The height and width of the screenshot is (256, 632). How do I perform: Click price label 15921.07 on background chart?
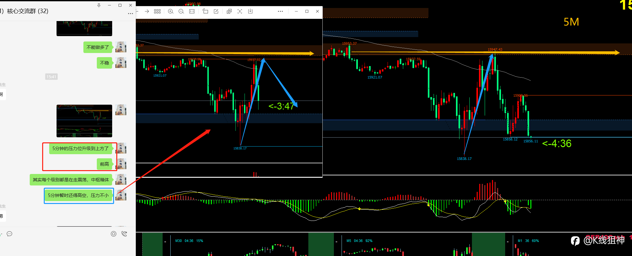click(x=375, y=77)
